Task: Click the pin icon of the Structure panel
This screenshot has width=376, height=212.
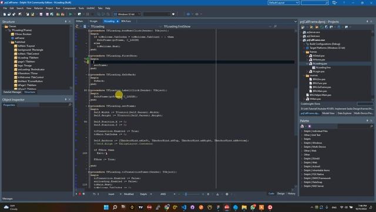Action: click(x=66, y=21)
